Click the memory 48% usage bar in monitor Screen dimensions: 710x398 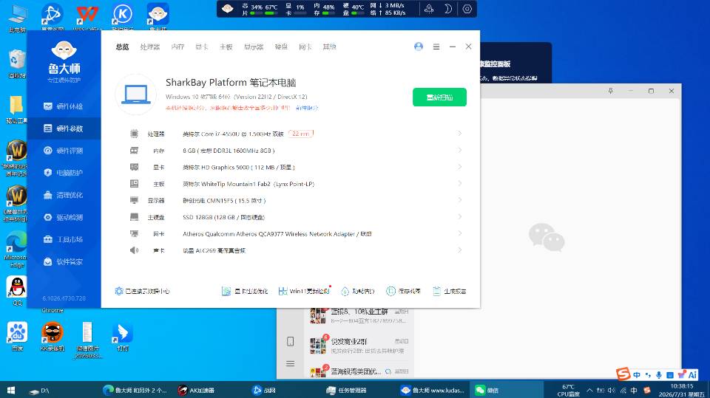click(328, 13)
